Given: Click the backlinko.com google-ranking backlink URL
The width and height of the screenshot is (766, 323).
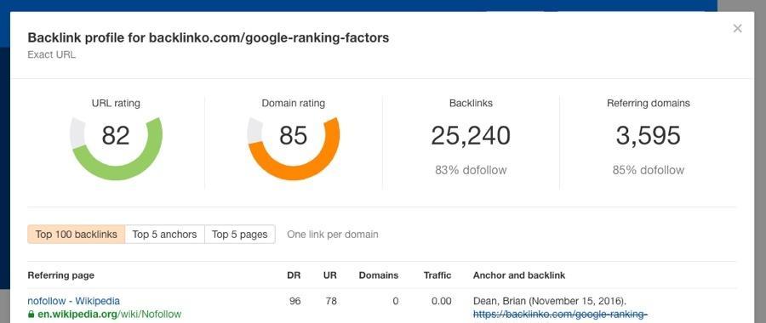Looking at the screenshot, I should [560, 314].
